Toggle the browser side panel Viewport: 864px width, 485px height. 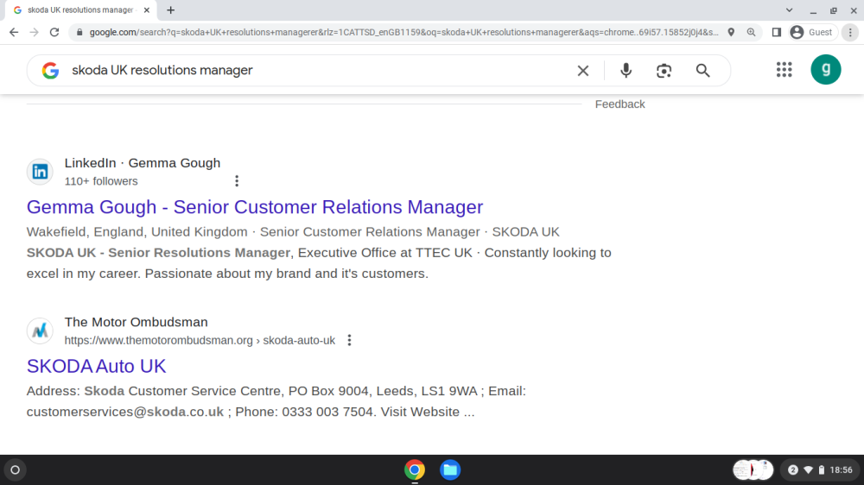coord(777,33)
